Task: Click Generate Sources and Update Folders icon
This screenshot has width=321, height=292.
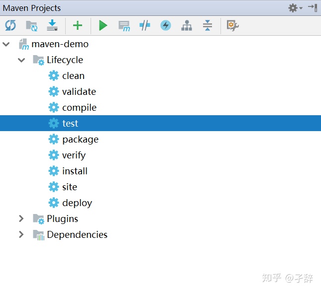Action: tap(31, 26)
